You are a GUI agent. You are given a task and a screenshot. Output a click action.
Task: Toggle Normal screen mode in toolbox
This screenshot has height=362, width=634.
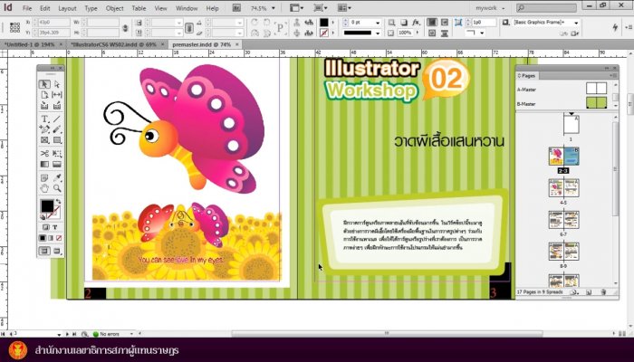pyautogui.click(x=44, y=251)
